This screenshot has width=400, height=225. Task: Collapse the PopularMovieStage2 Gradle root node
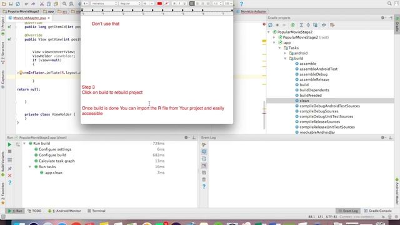tap(269, 32)
